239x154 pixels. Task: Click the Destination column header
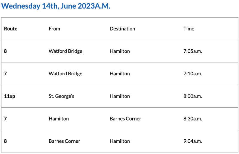click(122, 29)
